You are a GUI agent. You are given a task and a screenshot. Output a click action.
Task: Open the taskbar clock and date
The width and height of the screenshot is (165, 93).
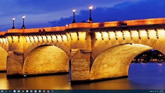162,91
